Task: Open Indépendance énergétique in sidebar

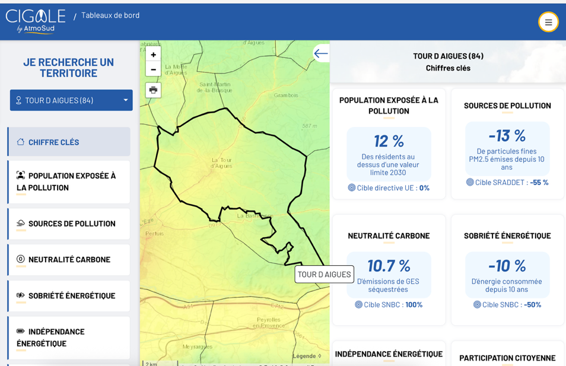Action: pyautogui.click(x=69, y=337)
